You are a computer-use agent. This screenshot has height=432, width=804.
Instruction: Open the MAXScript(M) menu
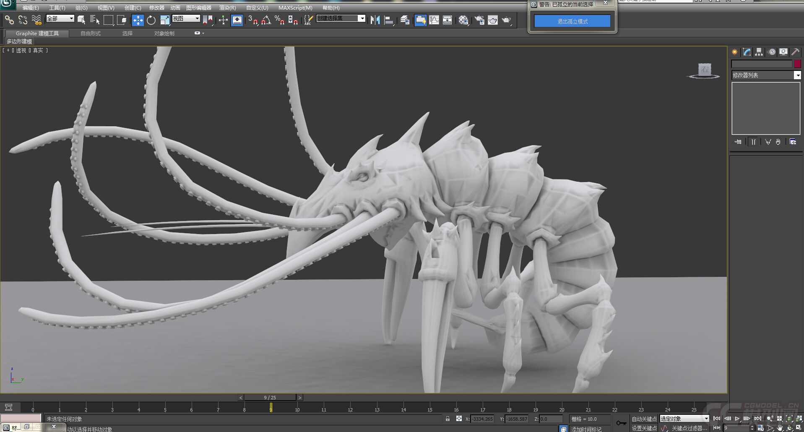tap(295, 8)
